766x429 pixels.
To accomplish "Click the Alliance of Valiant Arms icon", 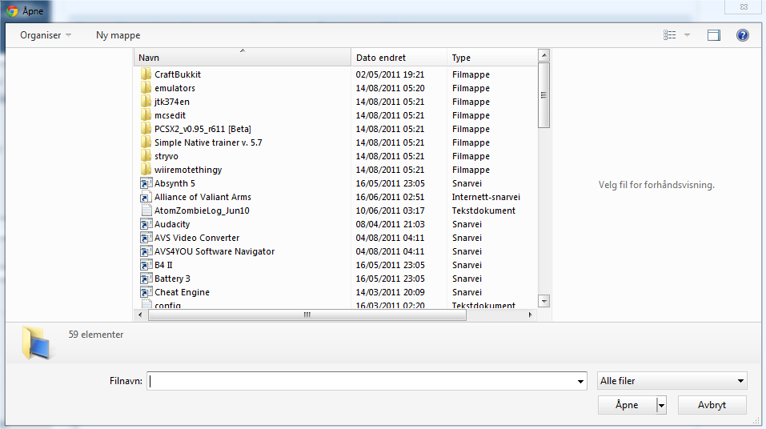I will point(146,197).
